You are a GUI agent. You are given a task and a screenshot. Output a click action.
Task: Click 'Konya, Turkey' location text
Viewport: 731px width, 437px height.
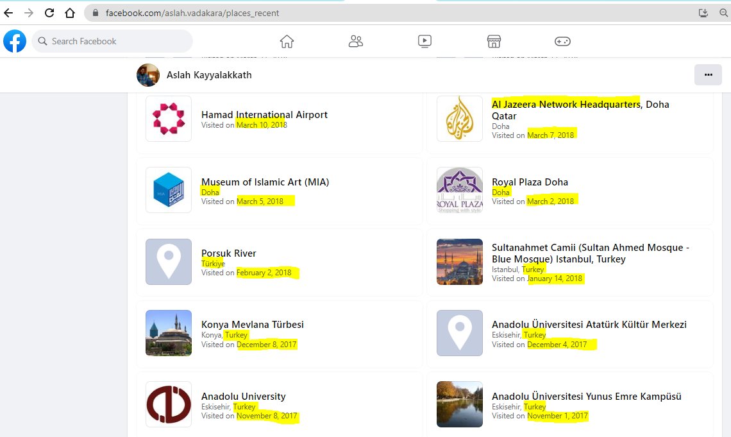coord(224,335)
